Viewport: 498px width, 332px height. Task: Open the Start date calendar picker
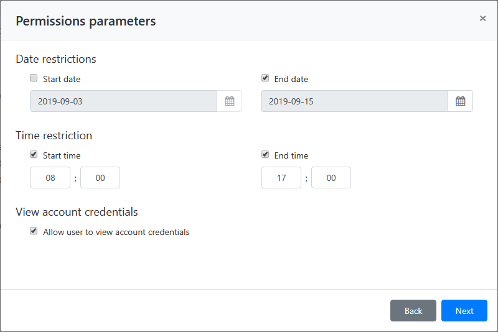(229, 101)
